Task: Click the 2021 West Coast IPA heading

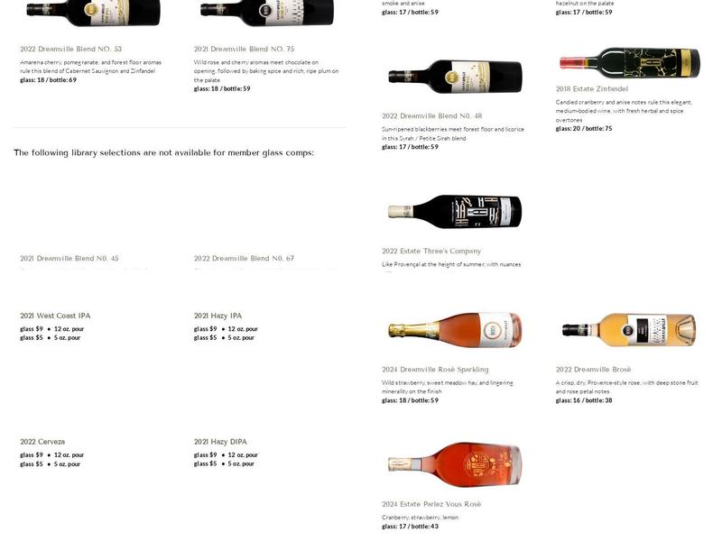Action: [x=55, y=316]
